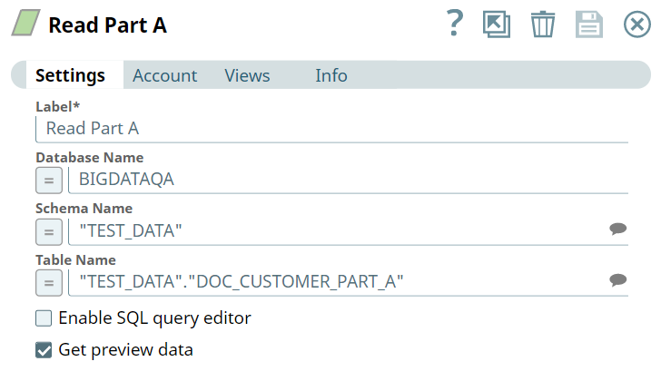The height and width of the screenshot is (381, 661).
Task: Open suggestions bubble for Schema Name
Action: point(618,229)
